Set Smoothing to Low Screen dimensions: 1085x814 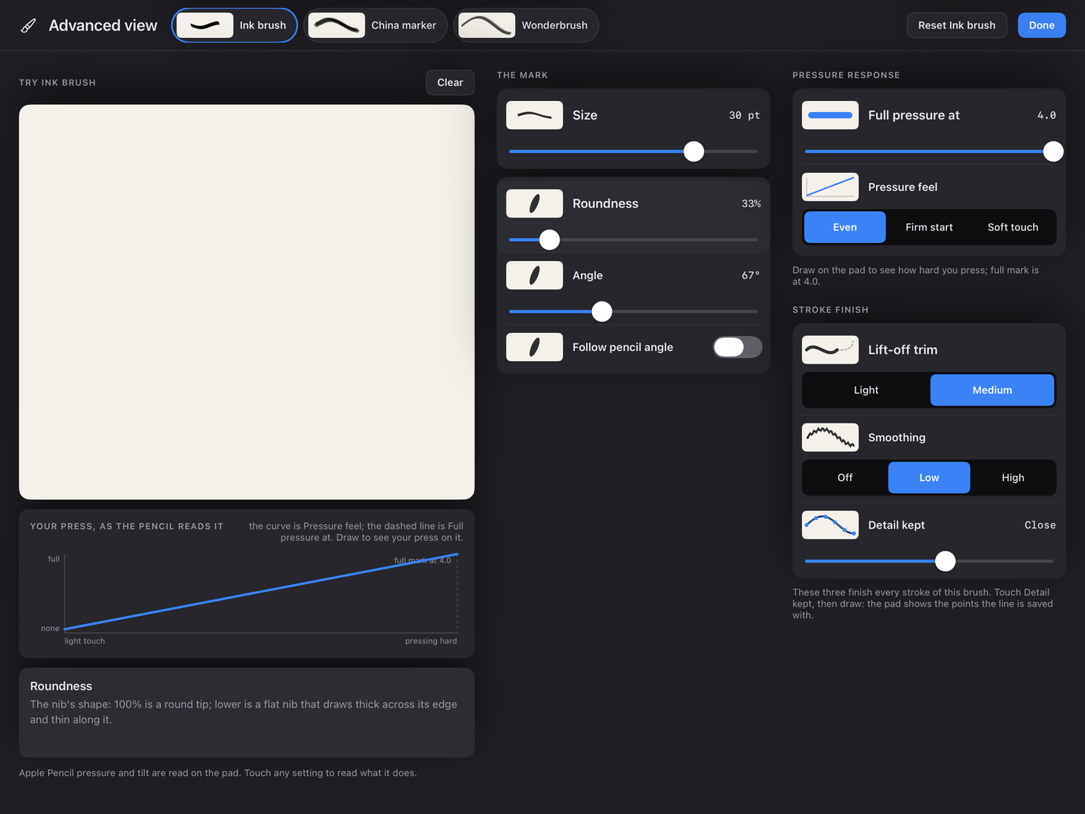coord(929,478)
